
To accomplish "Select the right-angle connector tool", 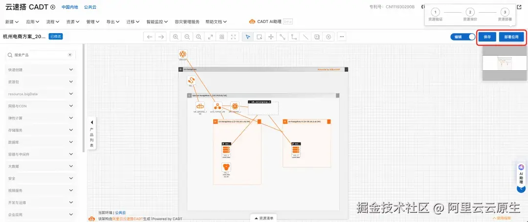I will pos(294,37).
